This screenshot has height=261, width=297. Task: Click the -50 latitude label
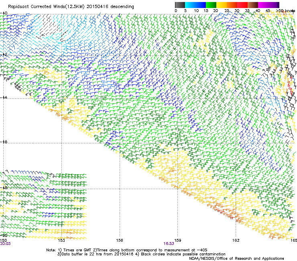pyautogui.click(x=4, y=235)
